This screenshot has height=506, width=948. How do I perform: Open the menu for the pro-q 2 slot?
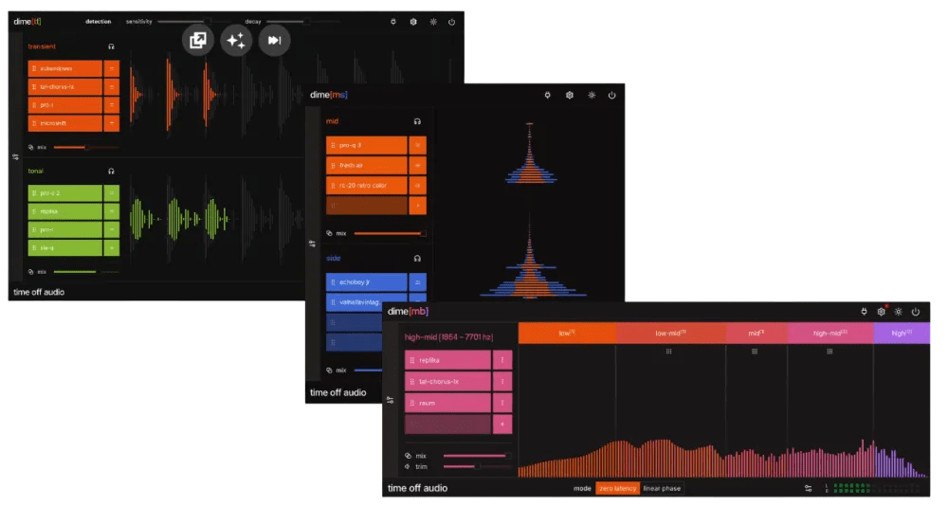coord(111,193)
